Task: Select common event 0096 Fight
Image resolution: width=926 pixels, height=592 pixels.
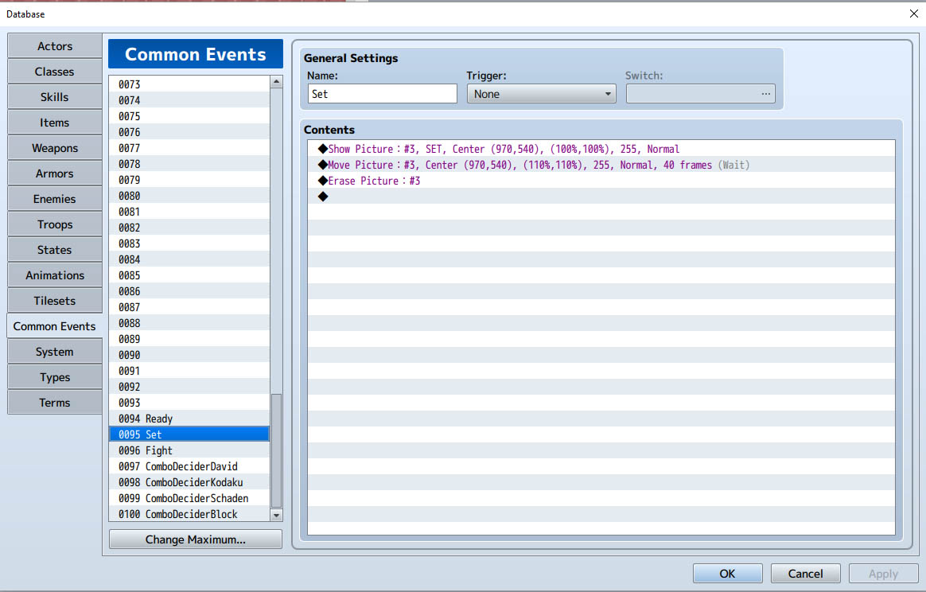Action: click(189, 450)
